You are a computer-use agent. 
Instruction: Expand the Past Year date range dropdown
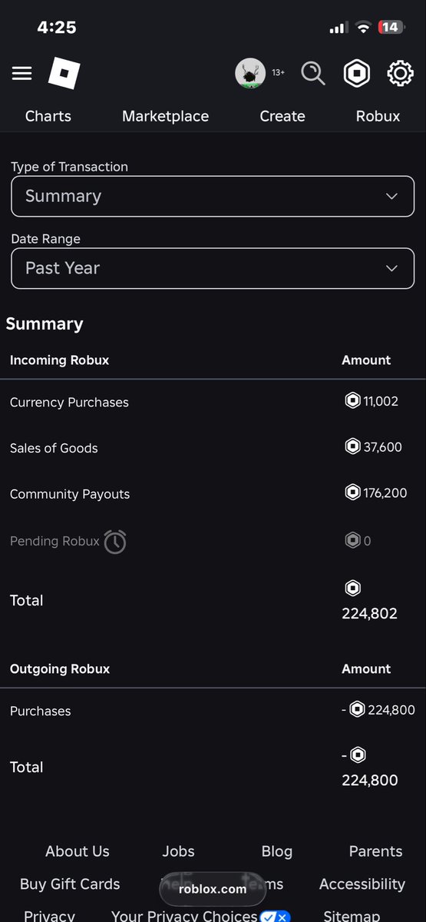(x=213, y=268)
